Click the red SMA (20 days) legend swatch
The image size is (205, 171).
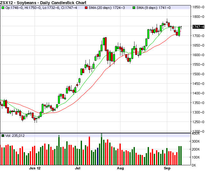pyautogui.click(x=86, y=8)
